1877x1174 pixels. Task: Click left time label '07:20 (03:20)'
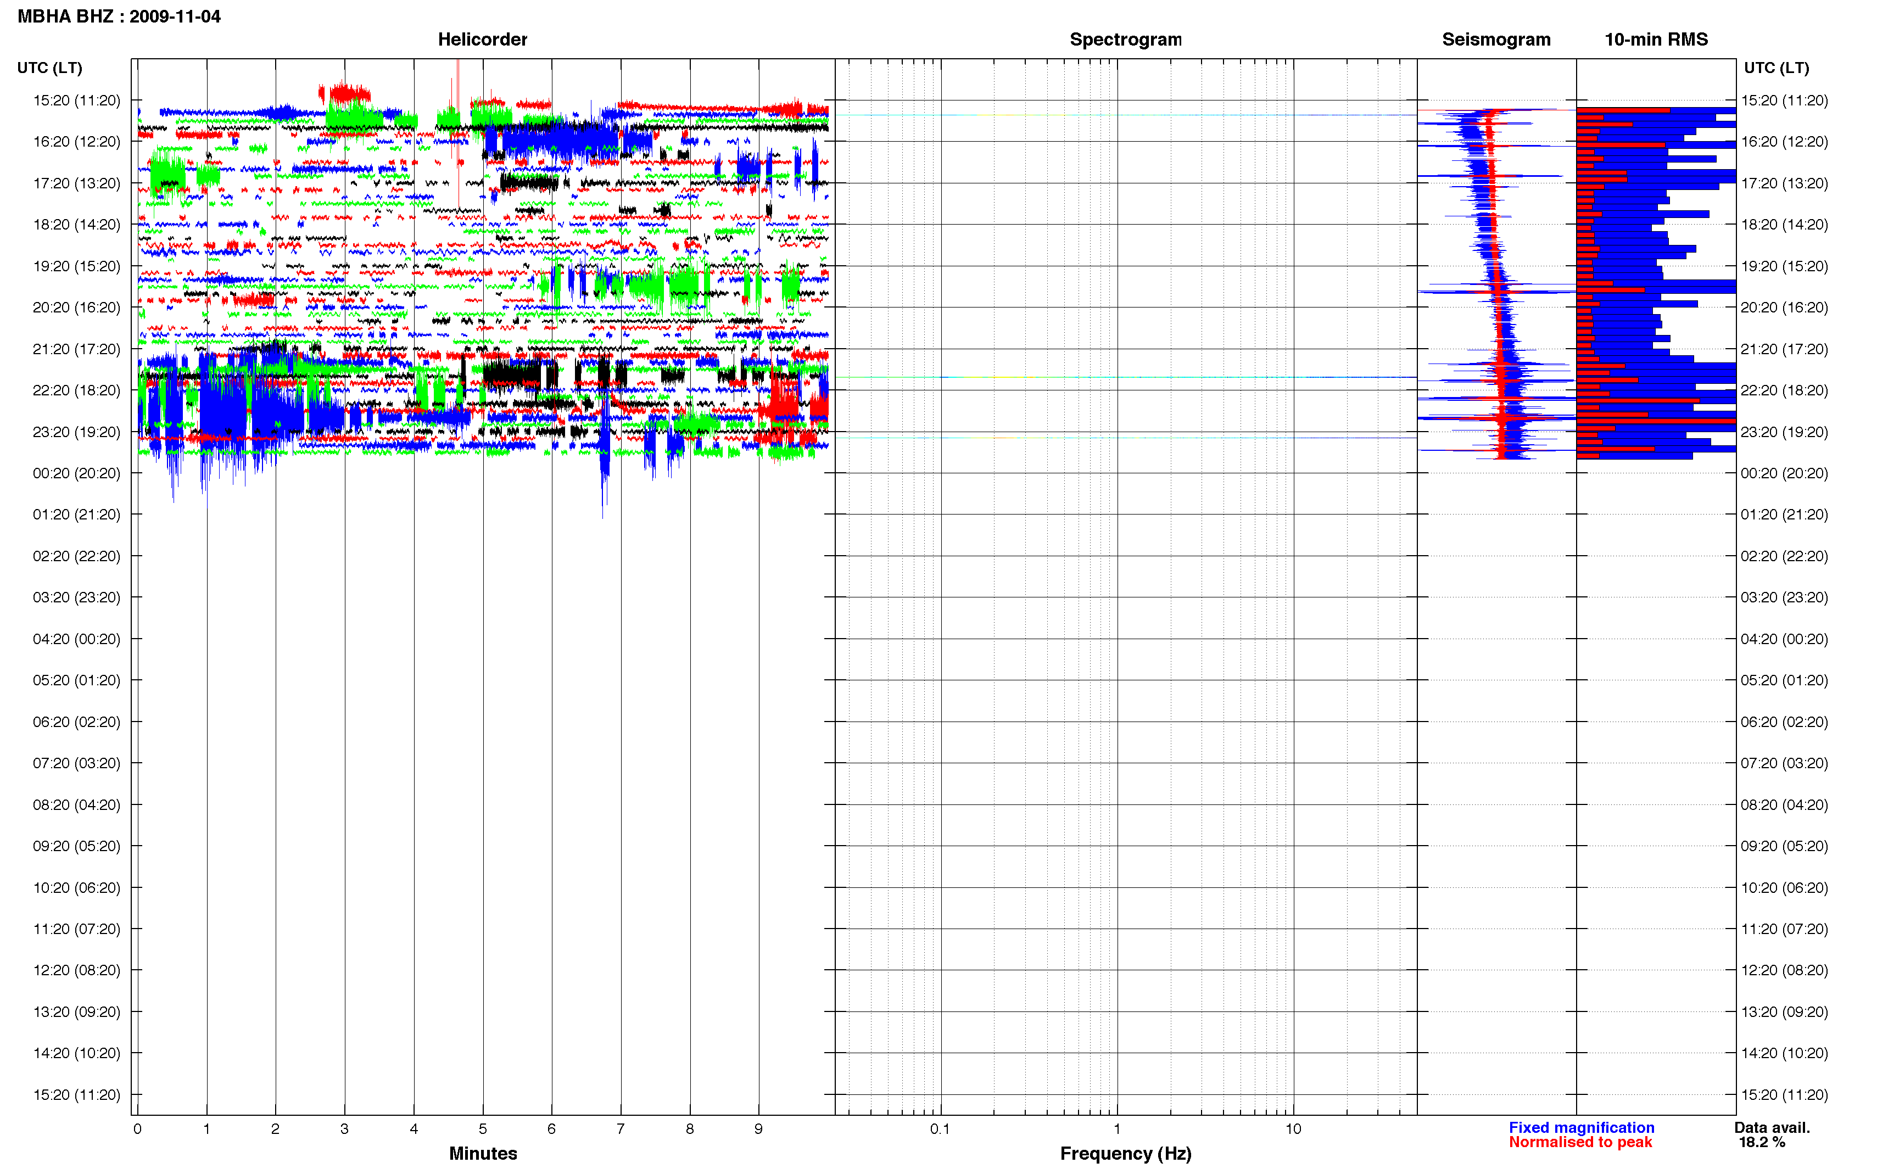(x=77, y=763)
